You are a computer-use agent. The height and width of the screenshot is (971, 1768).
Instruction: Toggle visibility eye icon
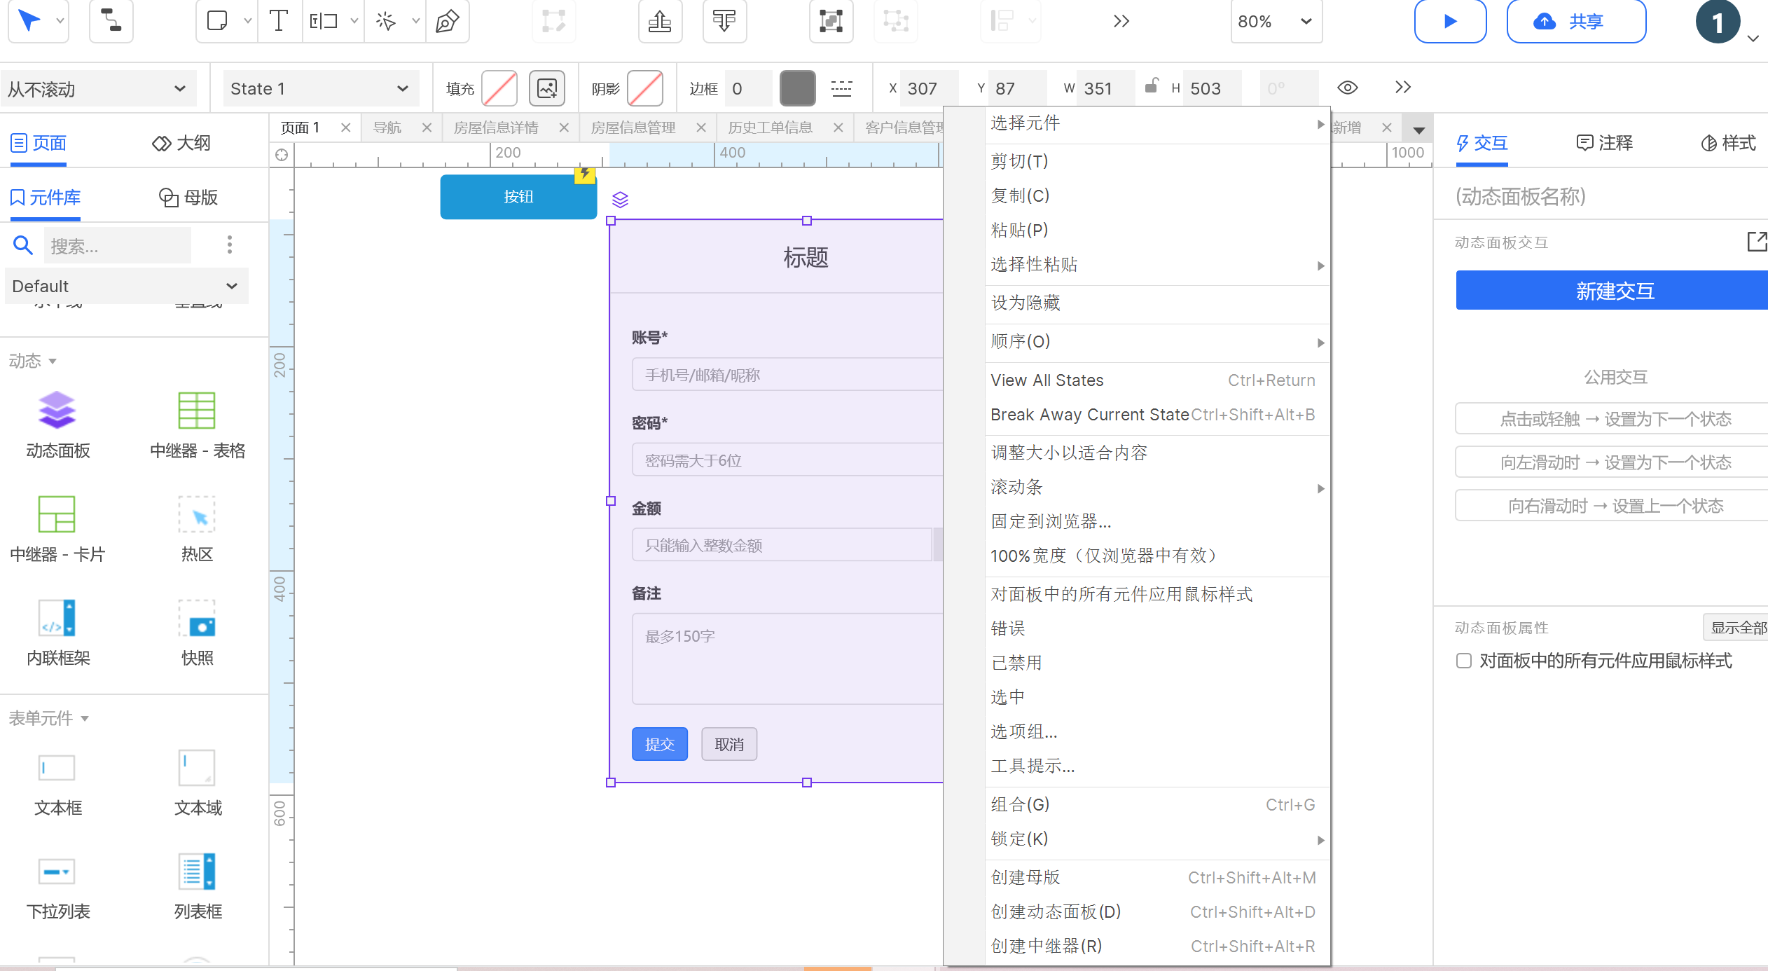pos(1348,88)
